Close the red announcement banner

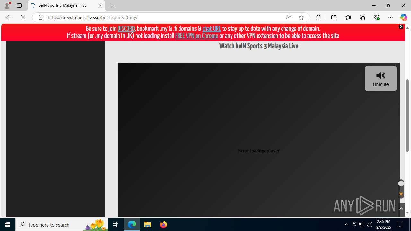(401, 27)
